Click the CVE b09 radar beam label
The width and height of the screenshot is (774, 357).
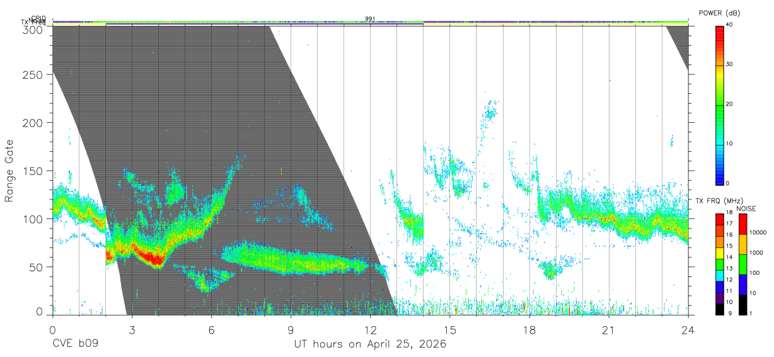[75, 344]
